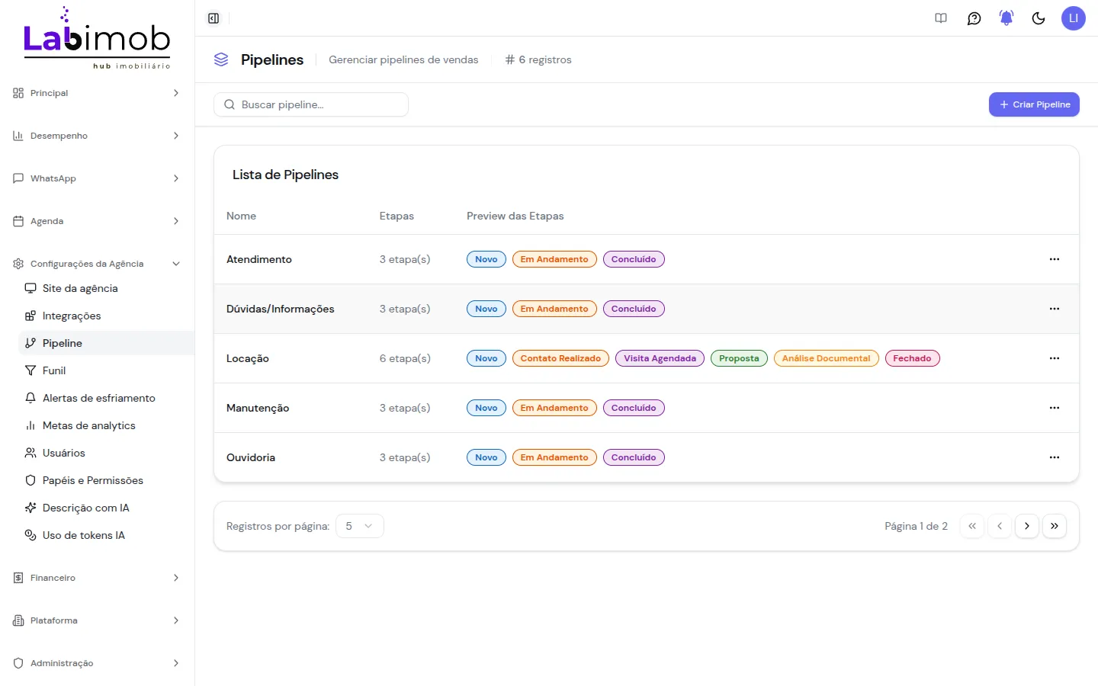Open row actions for Dúvidas/Informações
1098x686 pixels.
tap(1055, 309)
